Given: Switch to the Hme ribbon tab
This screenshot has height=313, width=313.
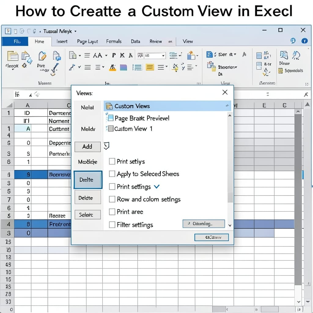Looking at the screenshot, I should tap(39, 41).
